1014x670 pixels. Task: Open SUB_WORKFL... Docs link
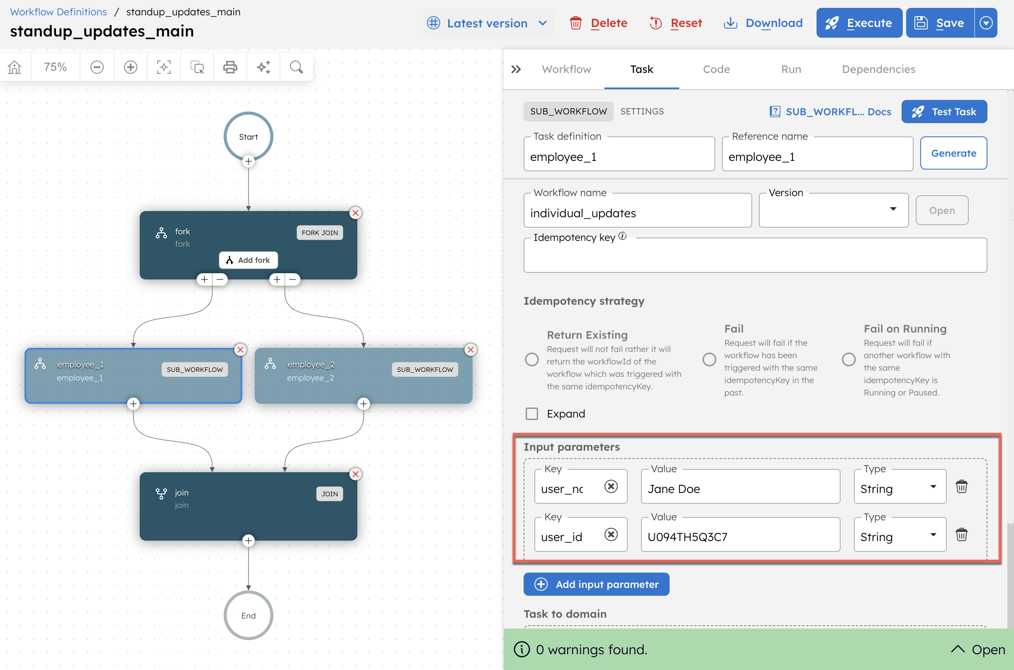(x=830, y=112)
